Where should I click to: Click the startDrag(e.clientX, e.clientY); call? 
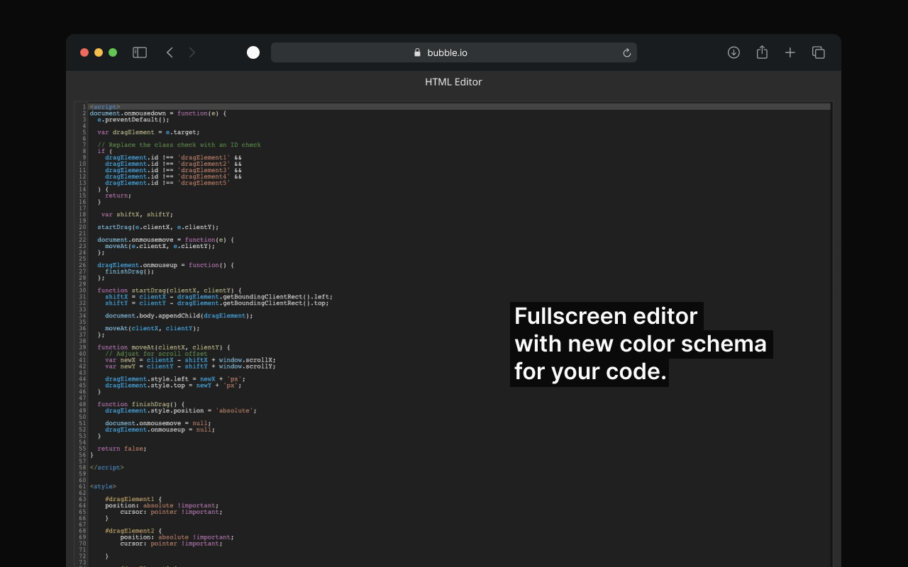pos(157,227)
